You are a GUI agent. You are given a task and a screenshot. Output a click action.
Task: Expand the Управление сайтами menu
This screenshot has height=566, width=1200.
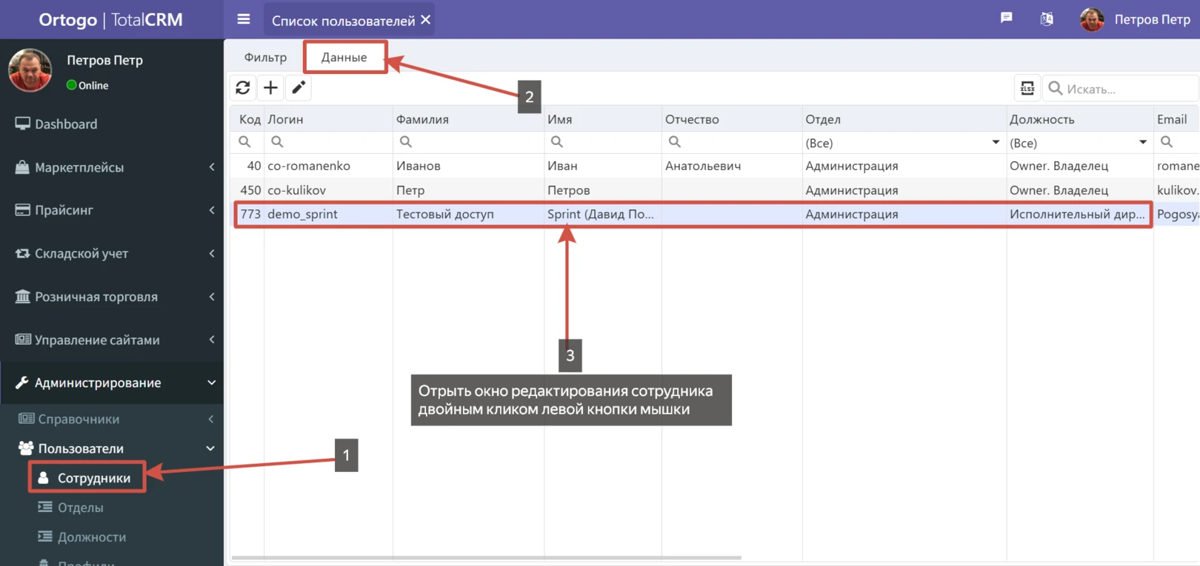(x=111, y=340)
